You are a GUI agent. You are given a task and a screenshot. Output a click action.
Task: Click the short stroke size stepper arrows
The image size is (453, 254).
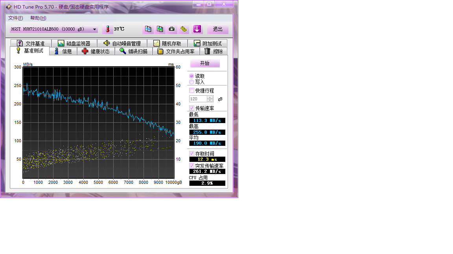pyautogui.click(x=210, y=99)
